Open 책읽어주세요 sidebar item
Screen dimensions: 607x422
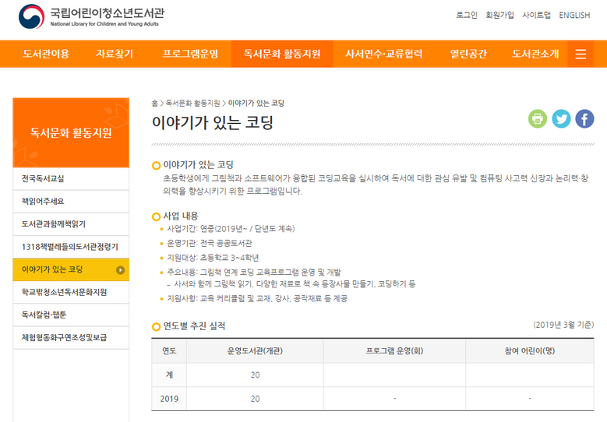click(44, 202)
